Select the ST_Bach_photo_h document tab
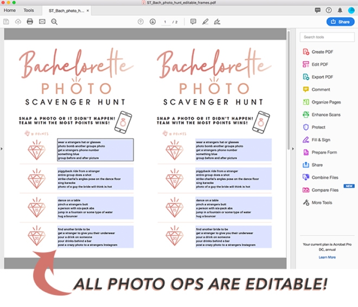This screenshot has width=358, height=307. point(66,11)
